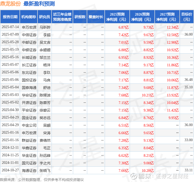Click the data source footnote text
194x182 pixels.
(42, 180)
